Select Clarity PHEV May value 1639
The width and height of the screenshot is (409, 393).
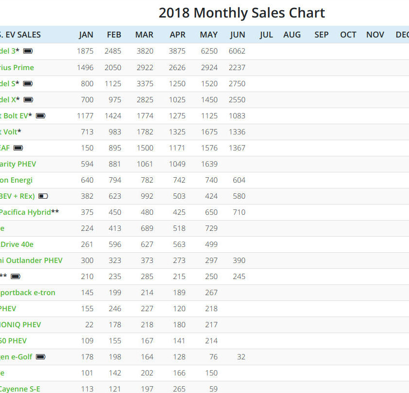pyautogui.click(x=209, y=164)
